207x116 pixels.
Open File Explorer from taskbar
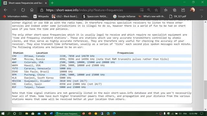point(27,113)
